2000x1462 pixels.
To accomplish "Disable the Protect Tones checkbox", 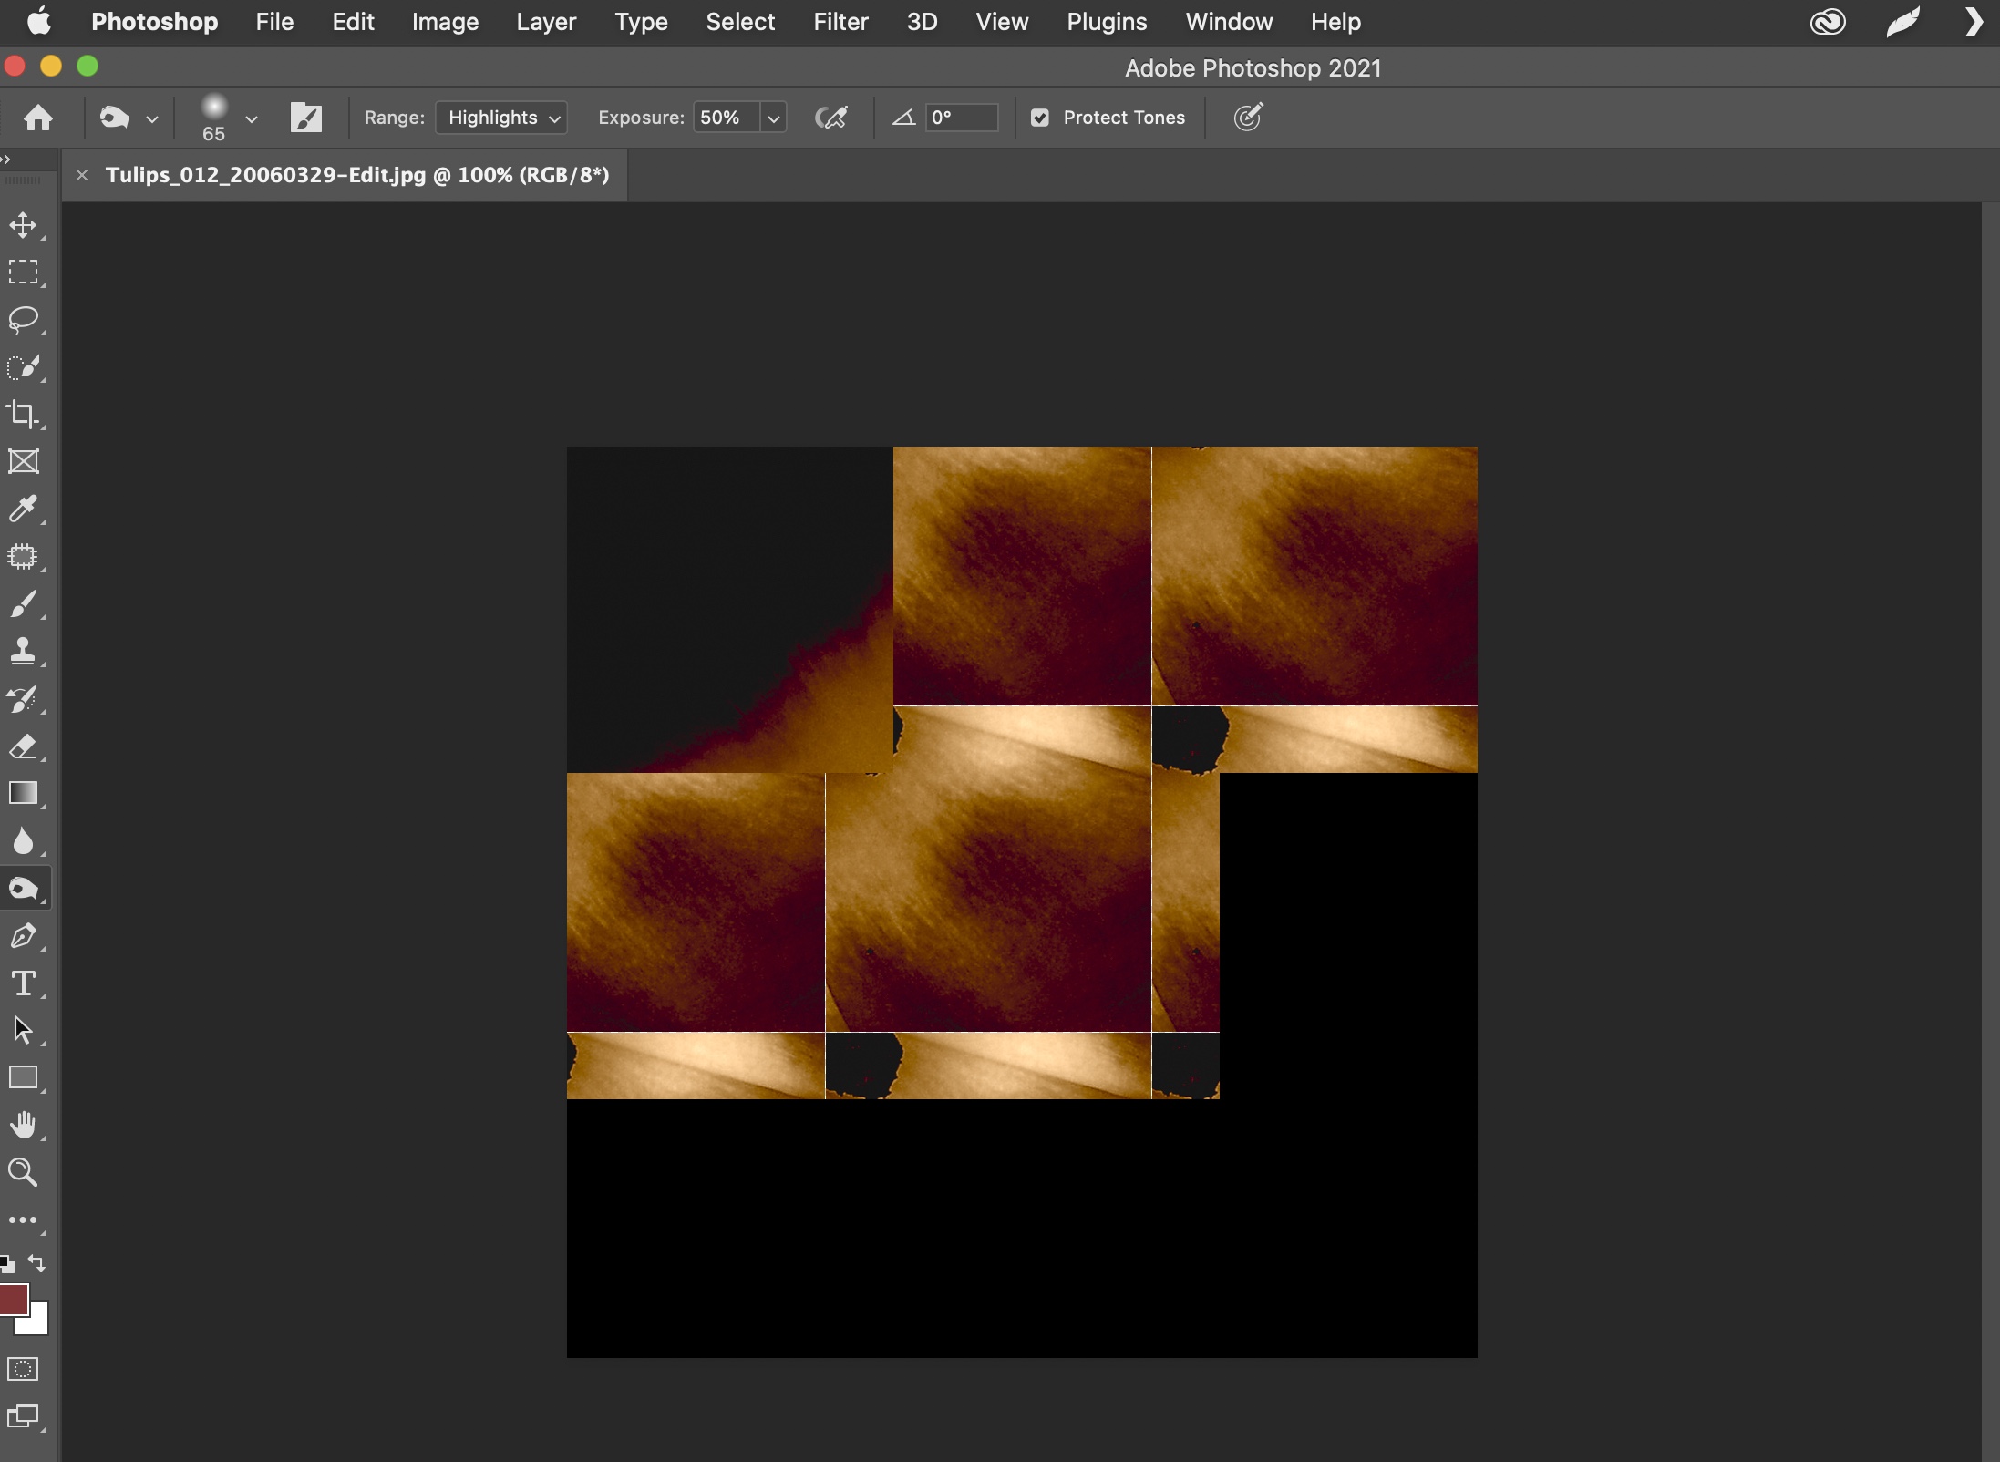I will pyautogui.click(x=1040, y=118).
